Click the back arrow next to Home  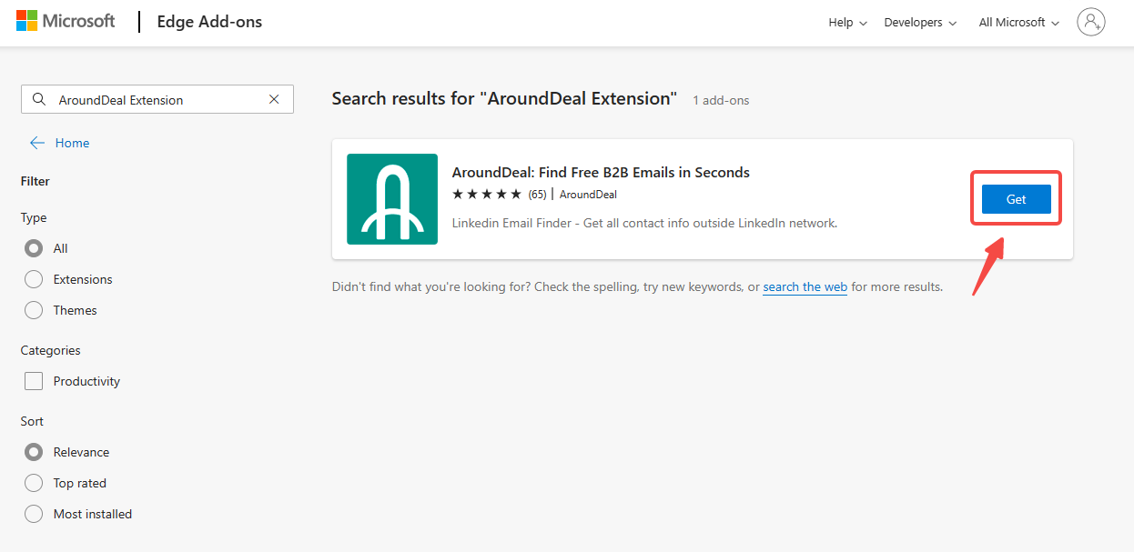click(37, 143)
